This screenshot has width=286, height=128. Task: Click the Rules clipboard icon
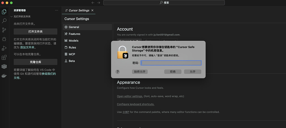tap(66, 47)
